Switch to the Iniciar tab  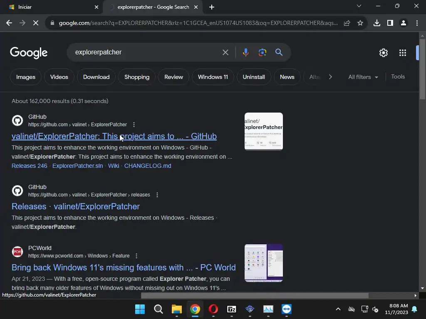click(x=51, y=7)
